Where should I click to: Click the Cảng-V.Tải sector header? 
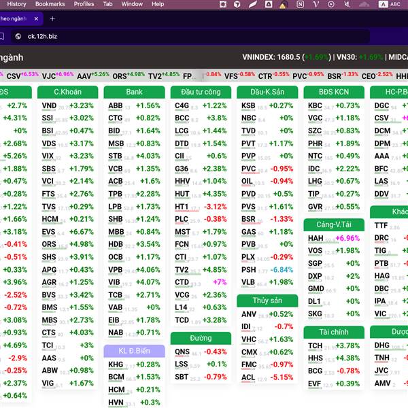(334, 224)
